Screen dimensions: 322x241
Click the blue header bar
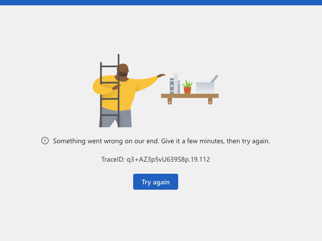coord(161,2)
